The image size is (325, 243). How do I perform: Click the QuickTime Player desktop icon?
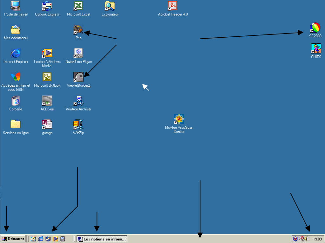tap(78, 53)
